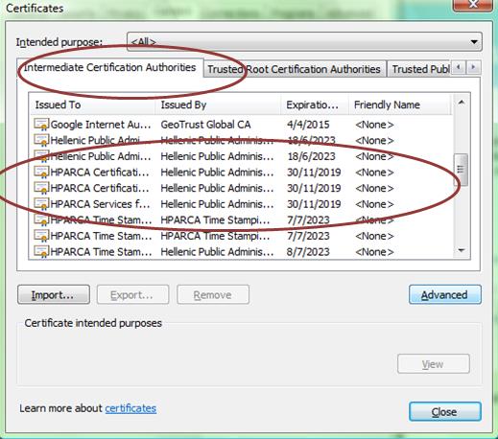Click the certificate list scrollbar thumb
Image resolution: width=498 pixels, height=439 pixels.
(x=461, y=170)
